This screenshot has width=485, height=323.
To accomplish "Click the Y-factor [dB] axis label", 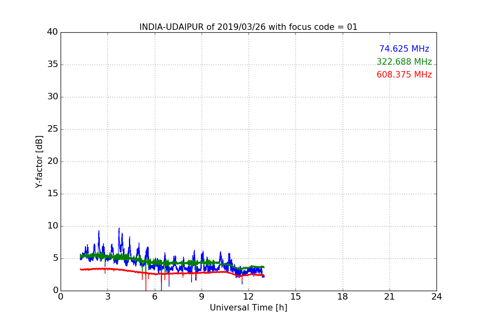I will click(39, 161).
